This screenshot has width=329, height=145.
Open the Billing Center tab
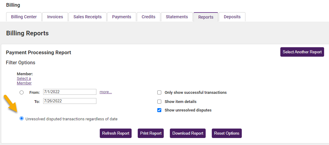coord(24,17)
